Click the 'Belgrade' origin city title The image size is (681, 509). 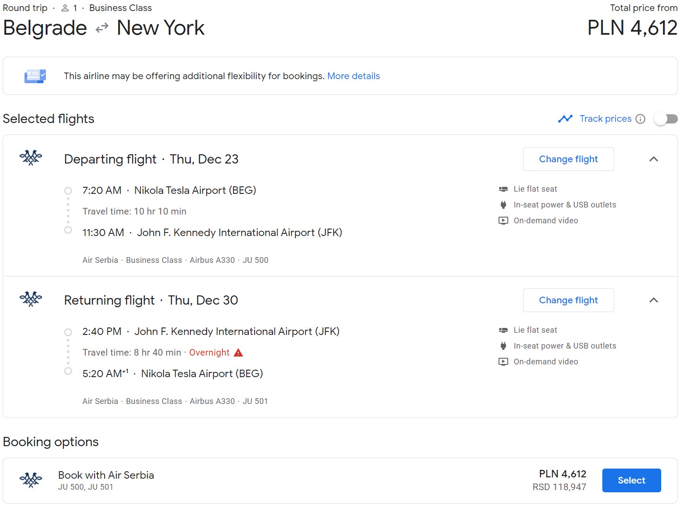pos(45,28)
